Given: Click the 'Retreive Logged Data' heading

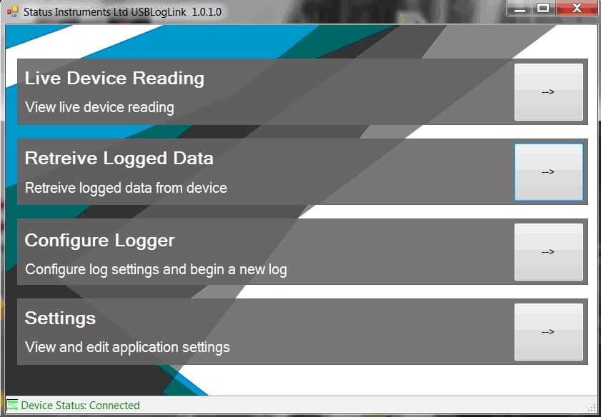Looking at the screenshot, I should click(119, 159).
